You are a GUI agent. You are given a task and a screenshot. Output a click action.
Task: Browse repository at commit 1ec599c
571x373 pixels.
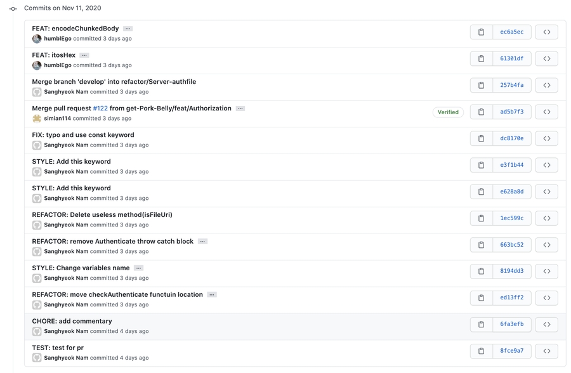tap(546, 218)
